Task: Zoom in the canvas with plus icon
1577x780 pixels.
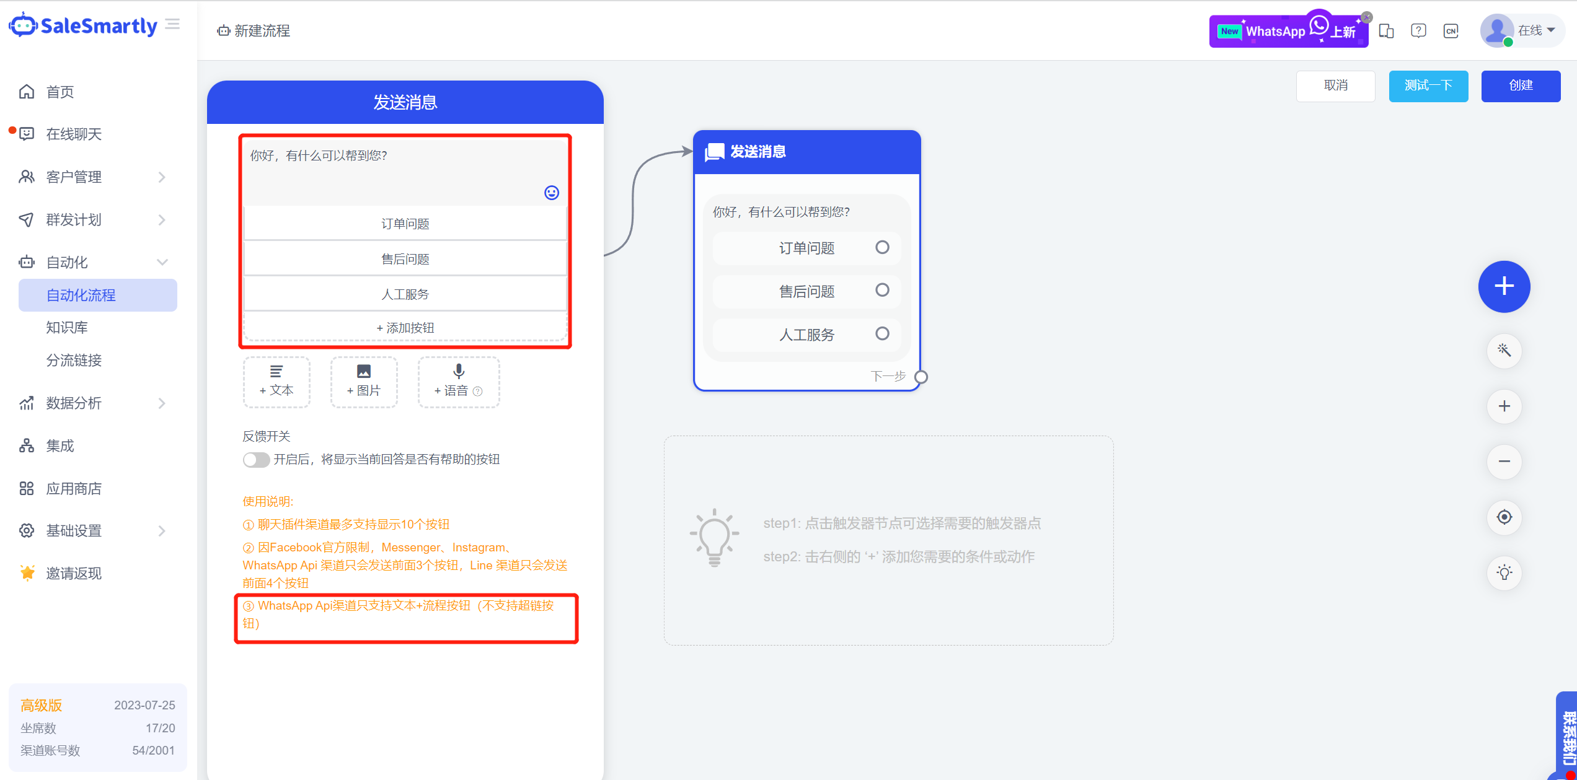Action: [x=1504, y=406]
